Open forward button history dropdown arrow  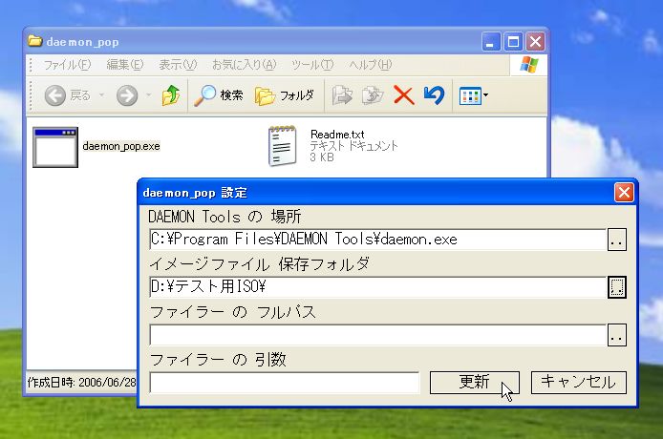click(x=148, y=95)
